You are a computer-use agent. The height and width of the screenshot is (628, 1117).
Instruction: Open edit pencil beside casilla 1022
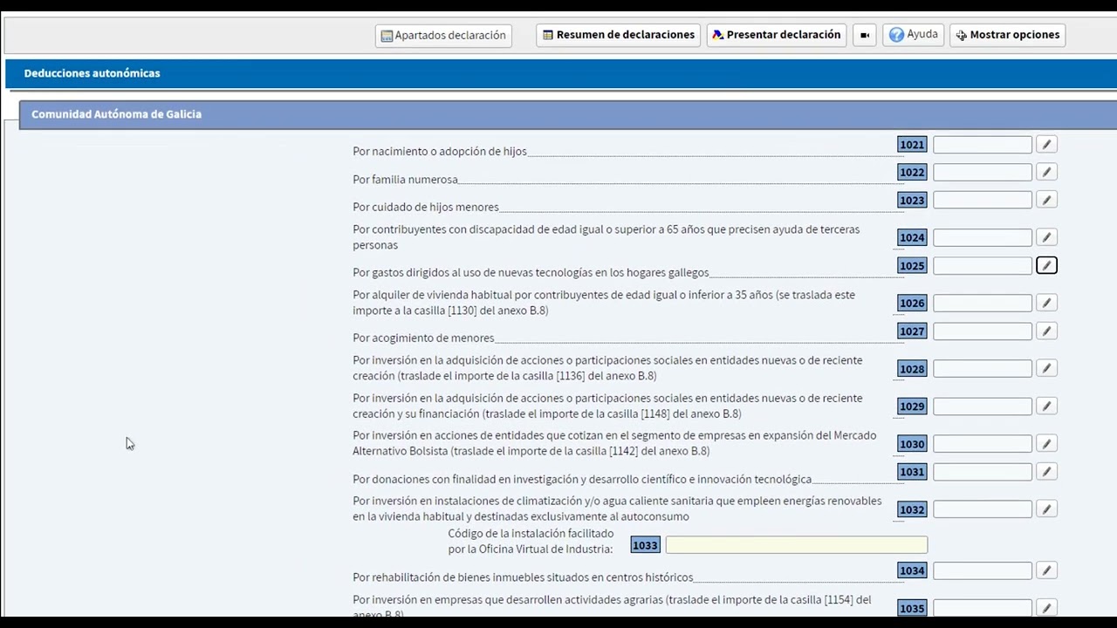[1046, 173]
